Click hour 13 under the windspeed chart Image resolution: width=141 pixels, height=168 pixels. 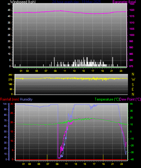click(x=74, y=71)
